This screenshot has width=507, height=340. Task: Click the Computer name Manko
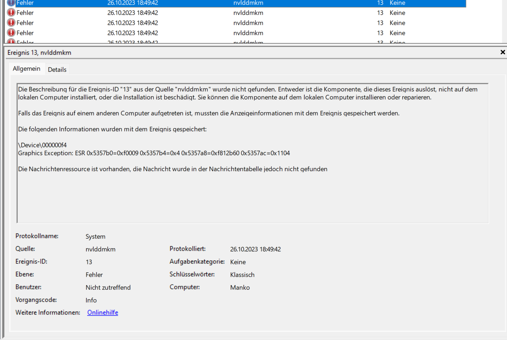[x=240, y=287]
